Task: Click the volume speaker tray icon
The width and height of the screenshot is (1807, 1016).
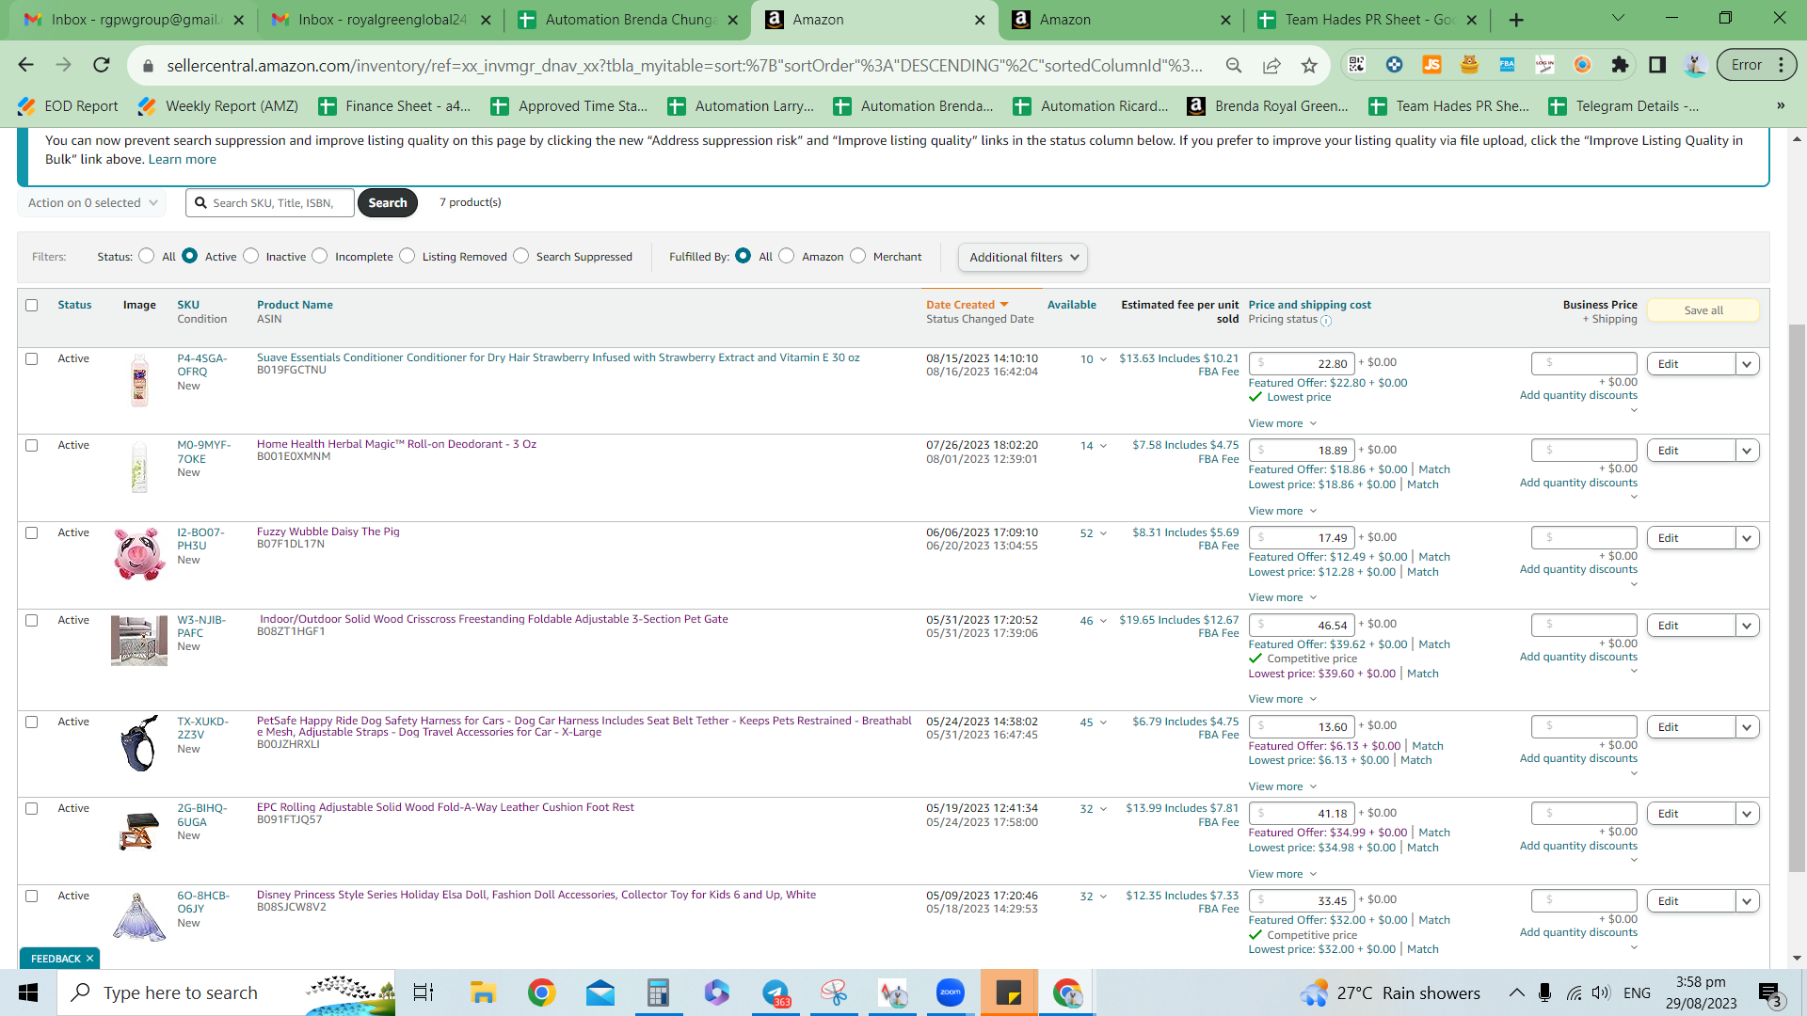Action: [1601, 992]
